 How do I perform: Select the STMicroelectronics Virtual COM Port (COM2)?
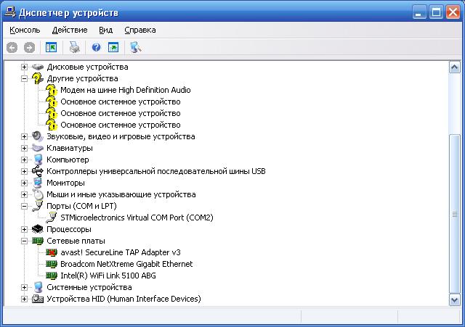coord(137,218)
